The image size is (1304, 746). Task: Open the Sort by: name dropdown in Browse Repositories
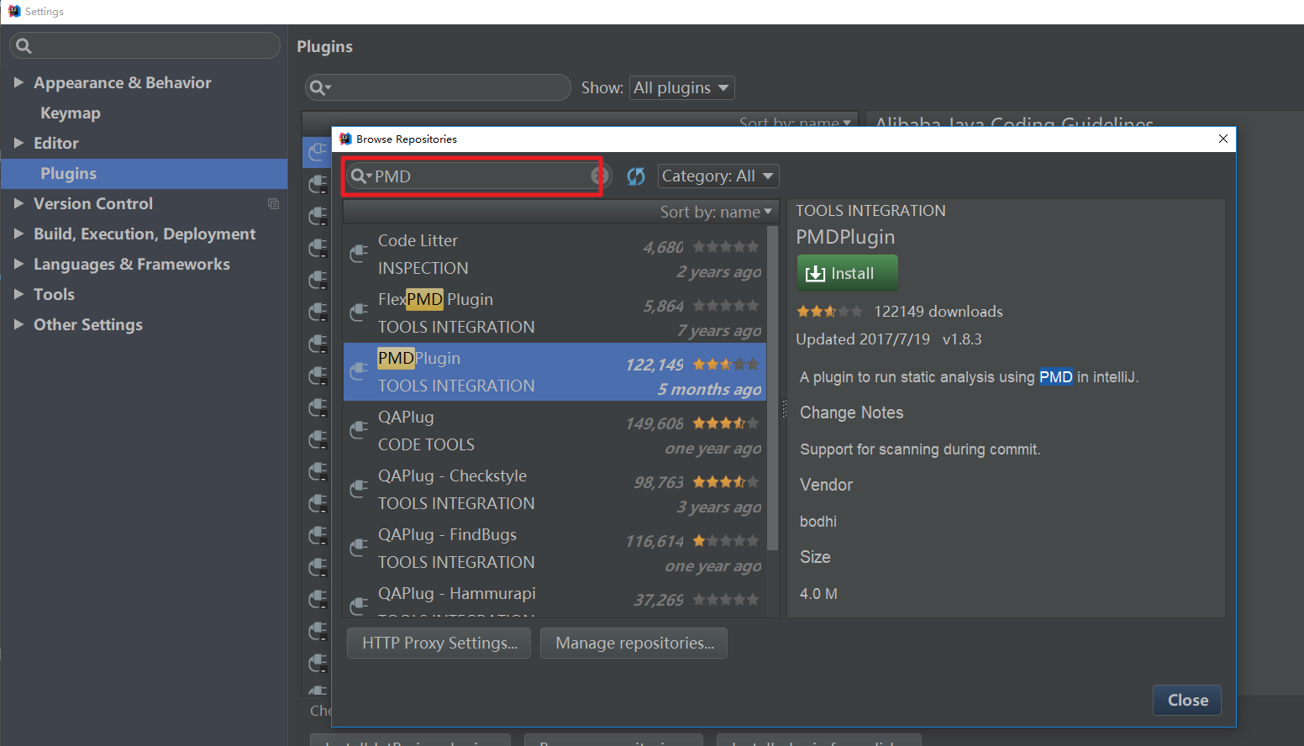click(x=716, y=212)
